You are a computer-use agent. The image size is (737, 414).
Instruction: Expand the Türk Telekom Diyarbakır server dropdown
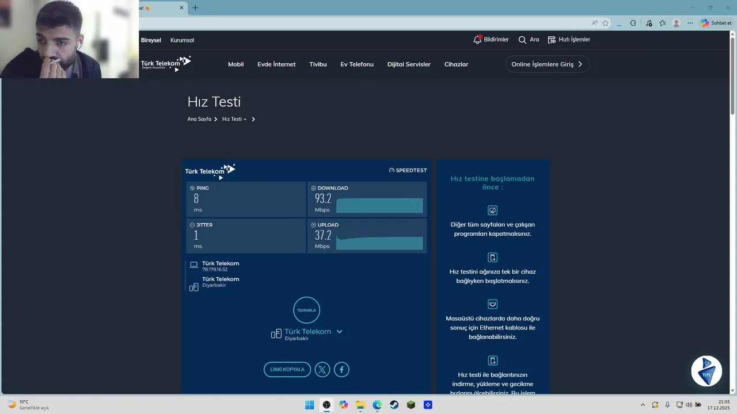pos(339,332)
